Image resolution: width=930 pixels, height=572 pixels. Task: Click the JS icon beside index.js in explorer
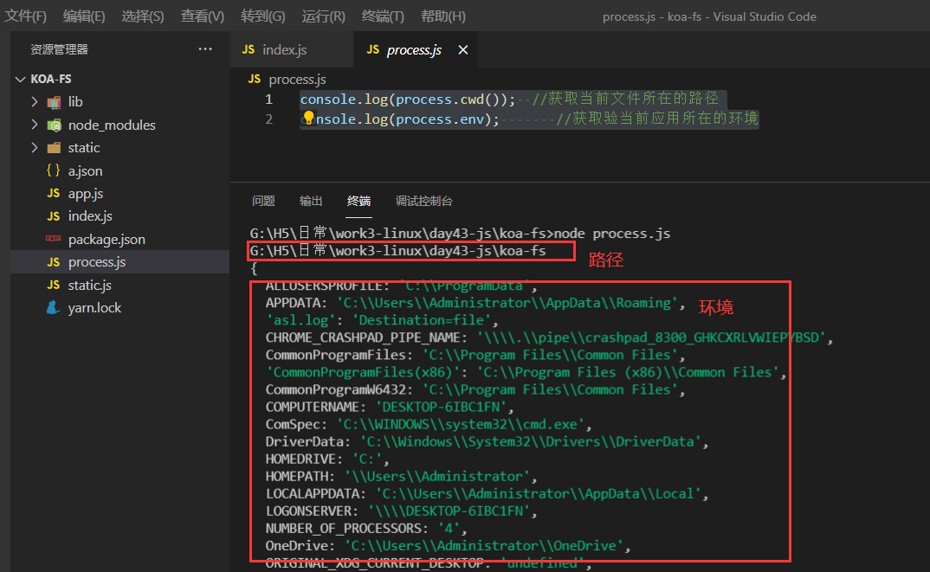[54, 215]
